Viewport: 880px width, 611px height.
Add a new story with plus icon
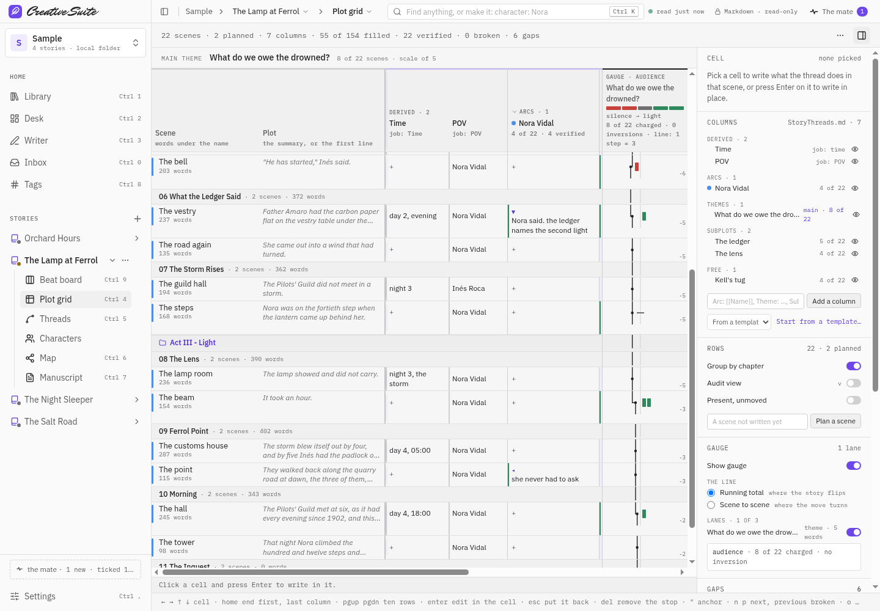[137, 219]
